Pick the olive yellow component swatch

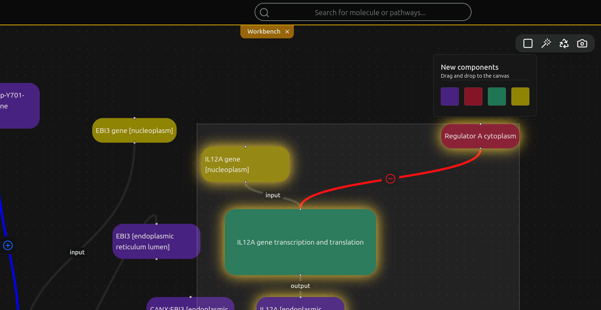520,96
